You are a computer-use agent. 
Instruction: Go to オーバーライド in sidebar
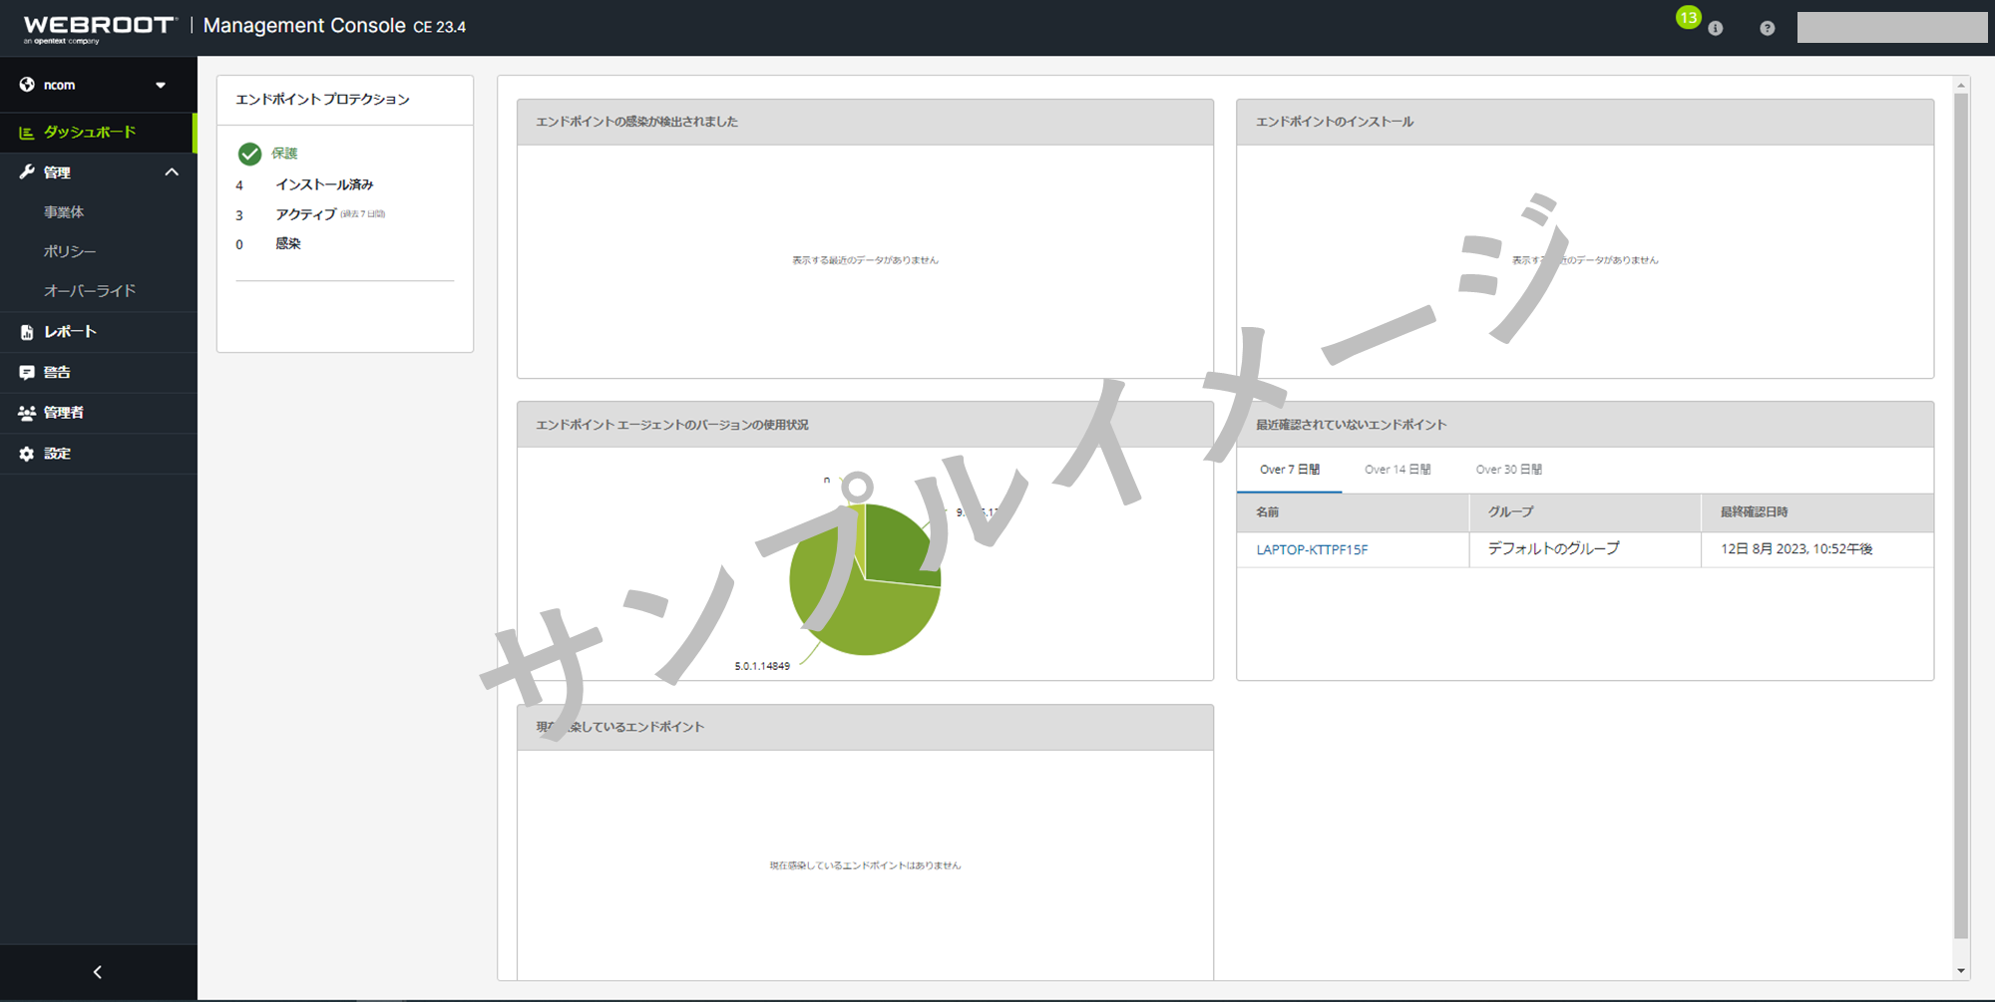[90, 291]
